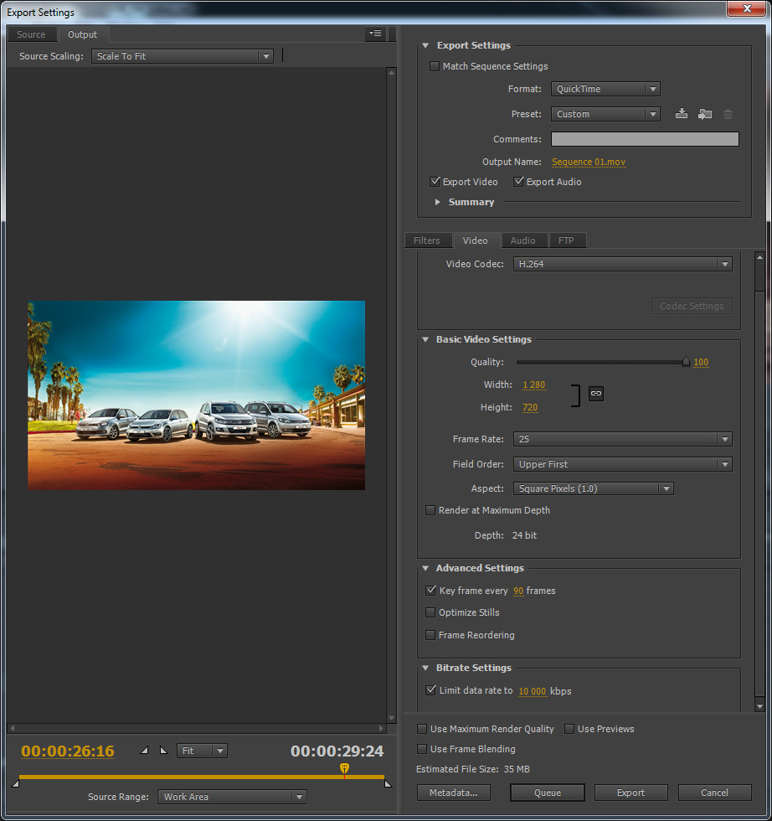Click the yellow playhead marker on timeline
Image resolution: width=772 pixels, height=821 pixels.
344,767
